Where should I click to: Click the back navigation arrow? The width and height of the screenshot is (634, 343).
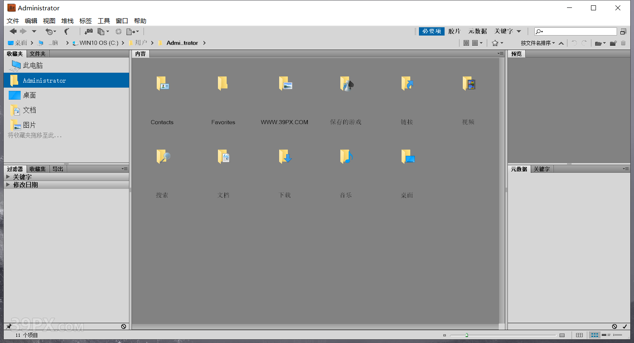pyautogui.click(x=13, y=31)
